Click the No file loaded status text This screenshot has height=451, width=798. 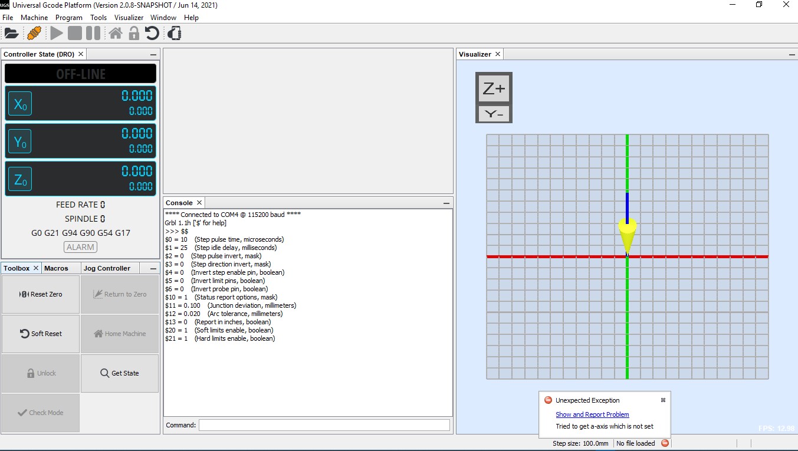coord(636,443)
